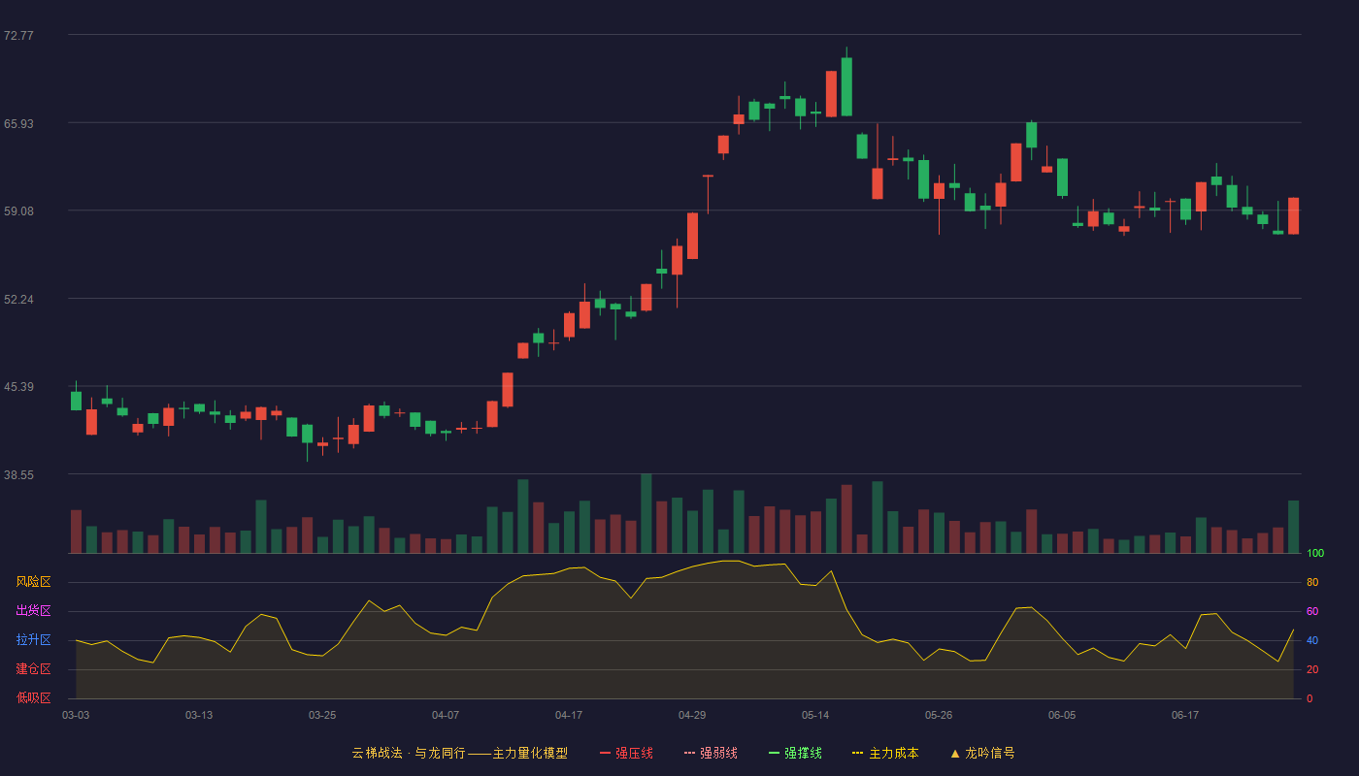Viewport: 1359px width, 776px height.
Task: Click the green candlestick at the price peak
Action: [x=846, y=86]
